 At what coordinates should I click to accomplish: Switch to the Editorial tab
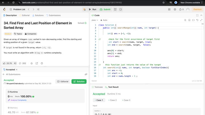[x=25, y=15]
